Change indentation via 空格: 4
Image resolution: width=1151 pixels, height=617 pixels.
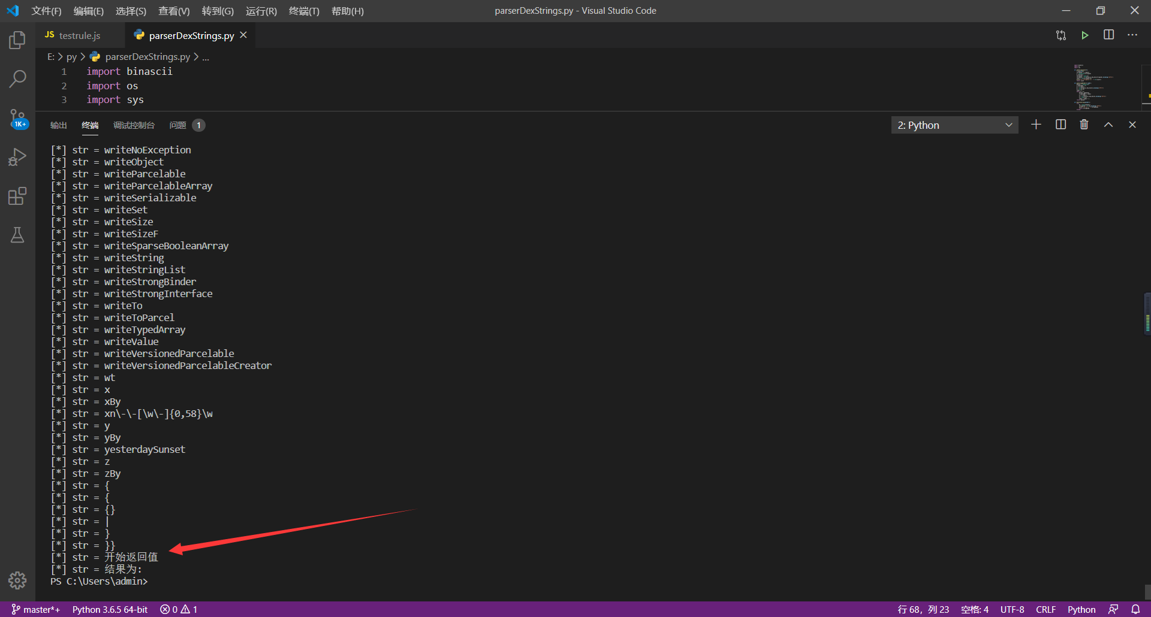point(975,609)
